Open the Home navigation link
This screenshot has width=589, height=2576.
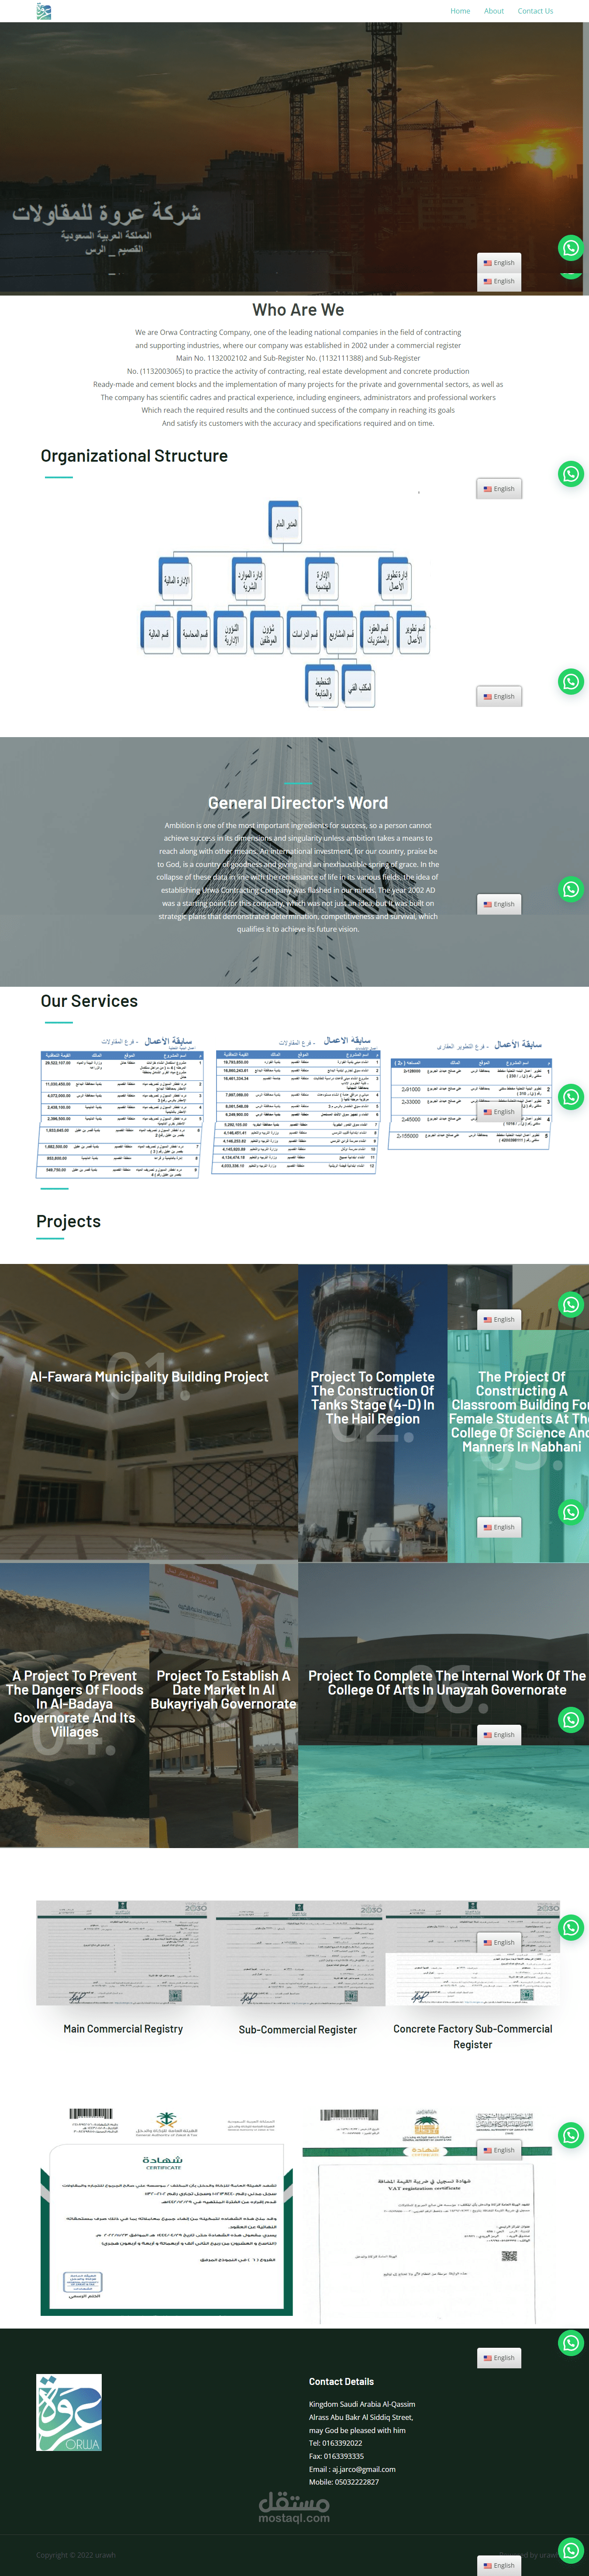460,11
